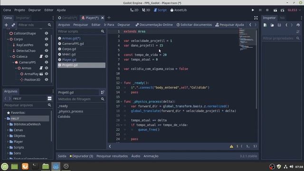The image size is (304, 171).
Task: Collapse the Armas node
Action: point(16,68)
